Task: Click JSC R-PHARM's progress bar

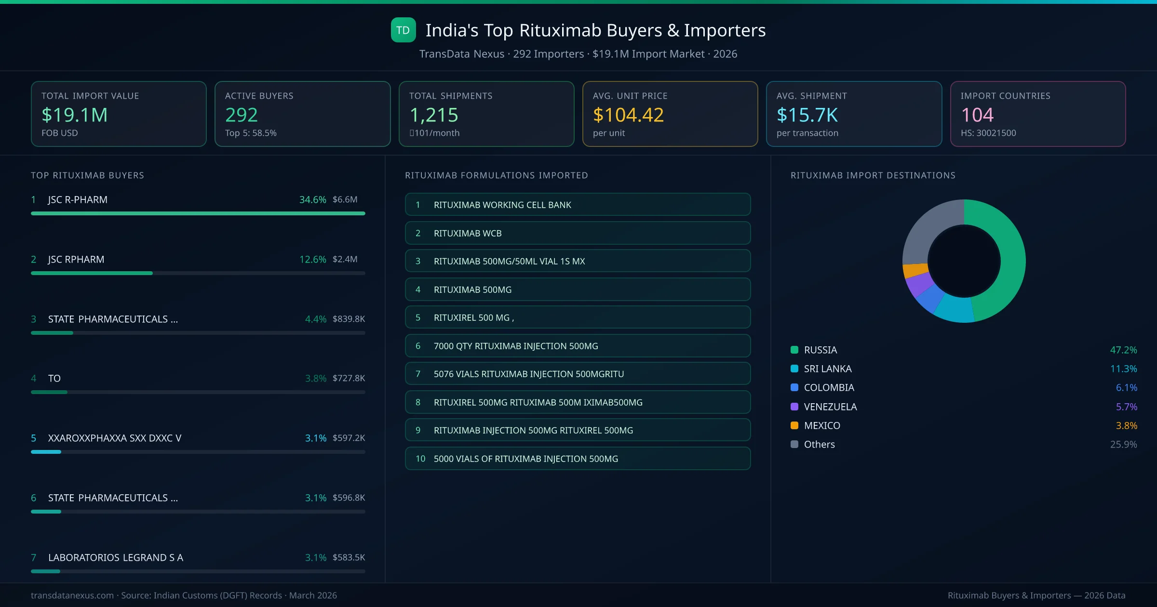Action: tap(198, 213)
